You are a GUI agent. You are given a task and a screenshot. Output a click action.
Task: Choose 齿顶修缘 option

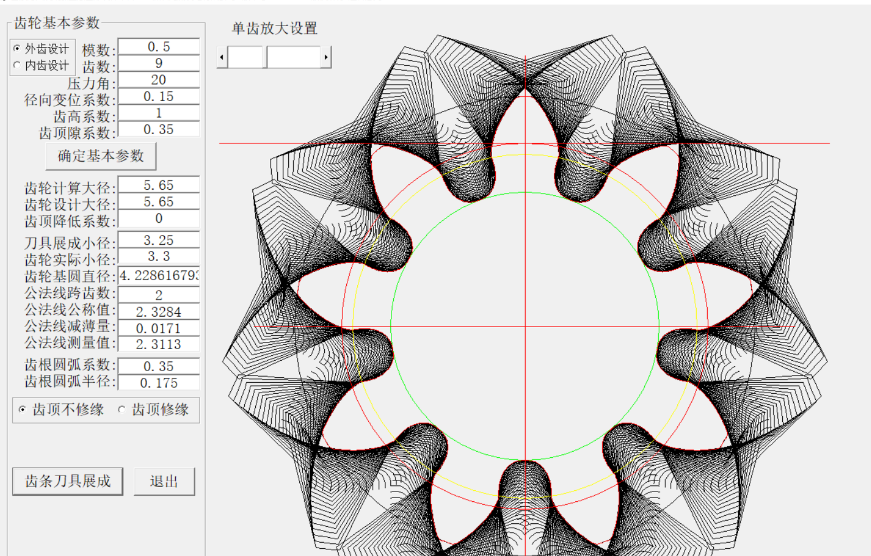(154, 409)
